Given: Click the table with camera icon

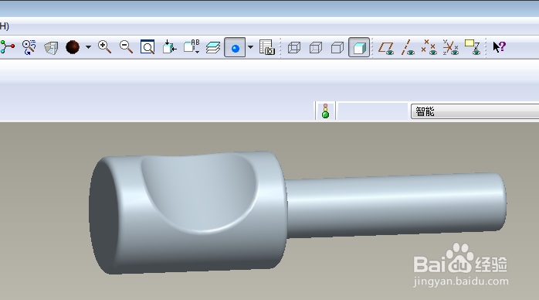Looking at the screenshot, I should 267,47.
